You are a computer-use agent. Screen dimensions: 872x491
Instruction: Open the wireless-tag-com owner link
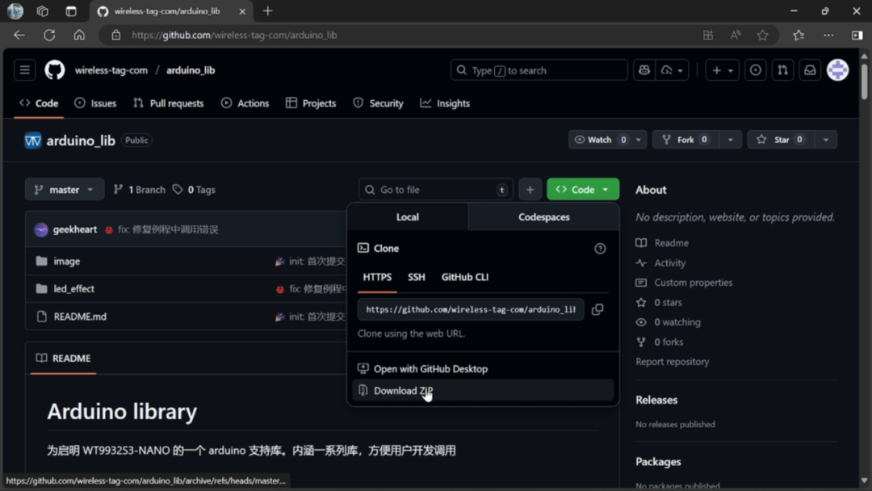tap(111, 70)
